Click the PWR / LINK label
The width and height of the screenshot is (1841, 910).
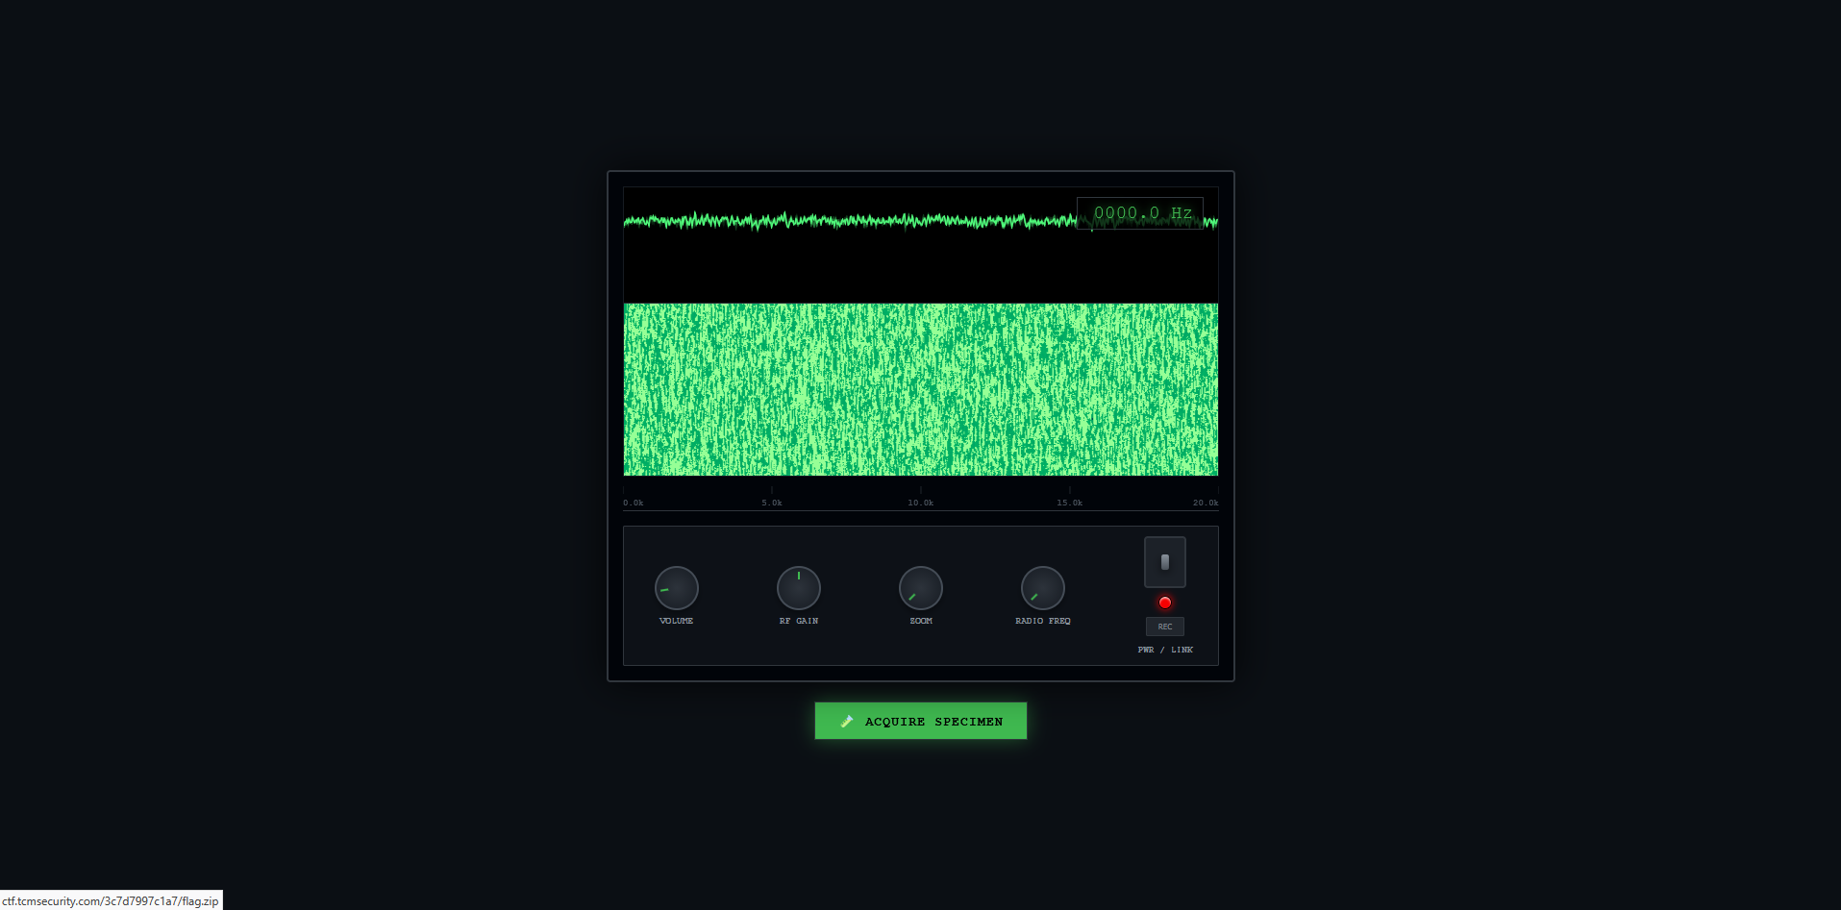1165,650
